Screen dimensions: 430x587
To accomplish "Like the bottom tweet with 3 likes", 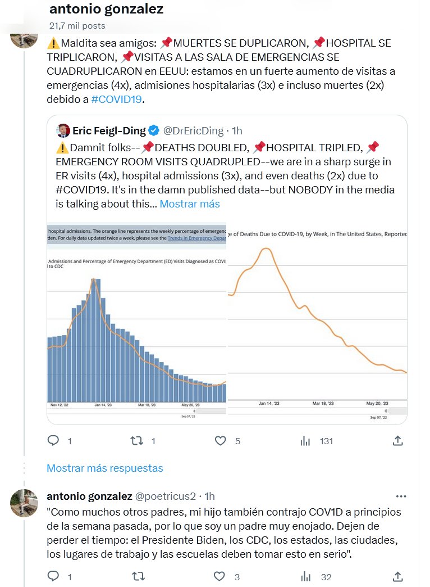I will 221,576.
